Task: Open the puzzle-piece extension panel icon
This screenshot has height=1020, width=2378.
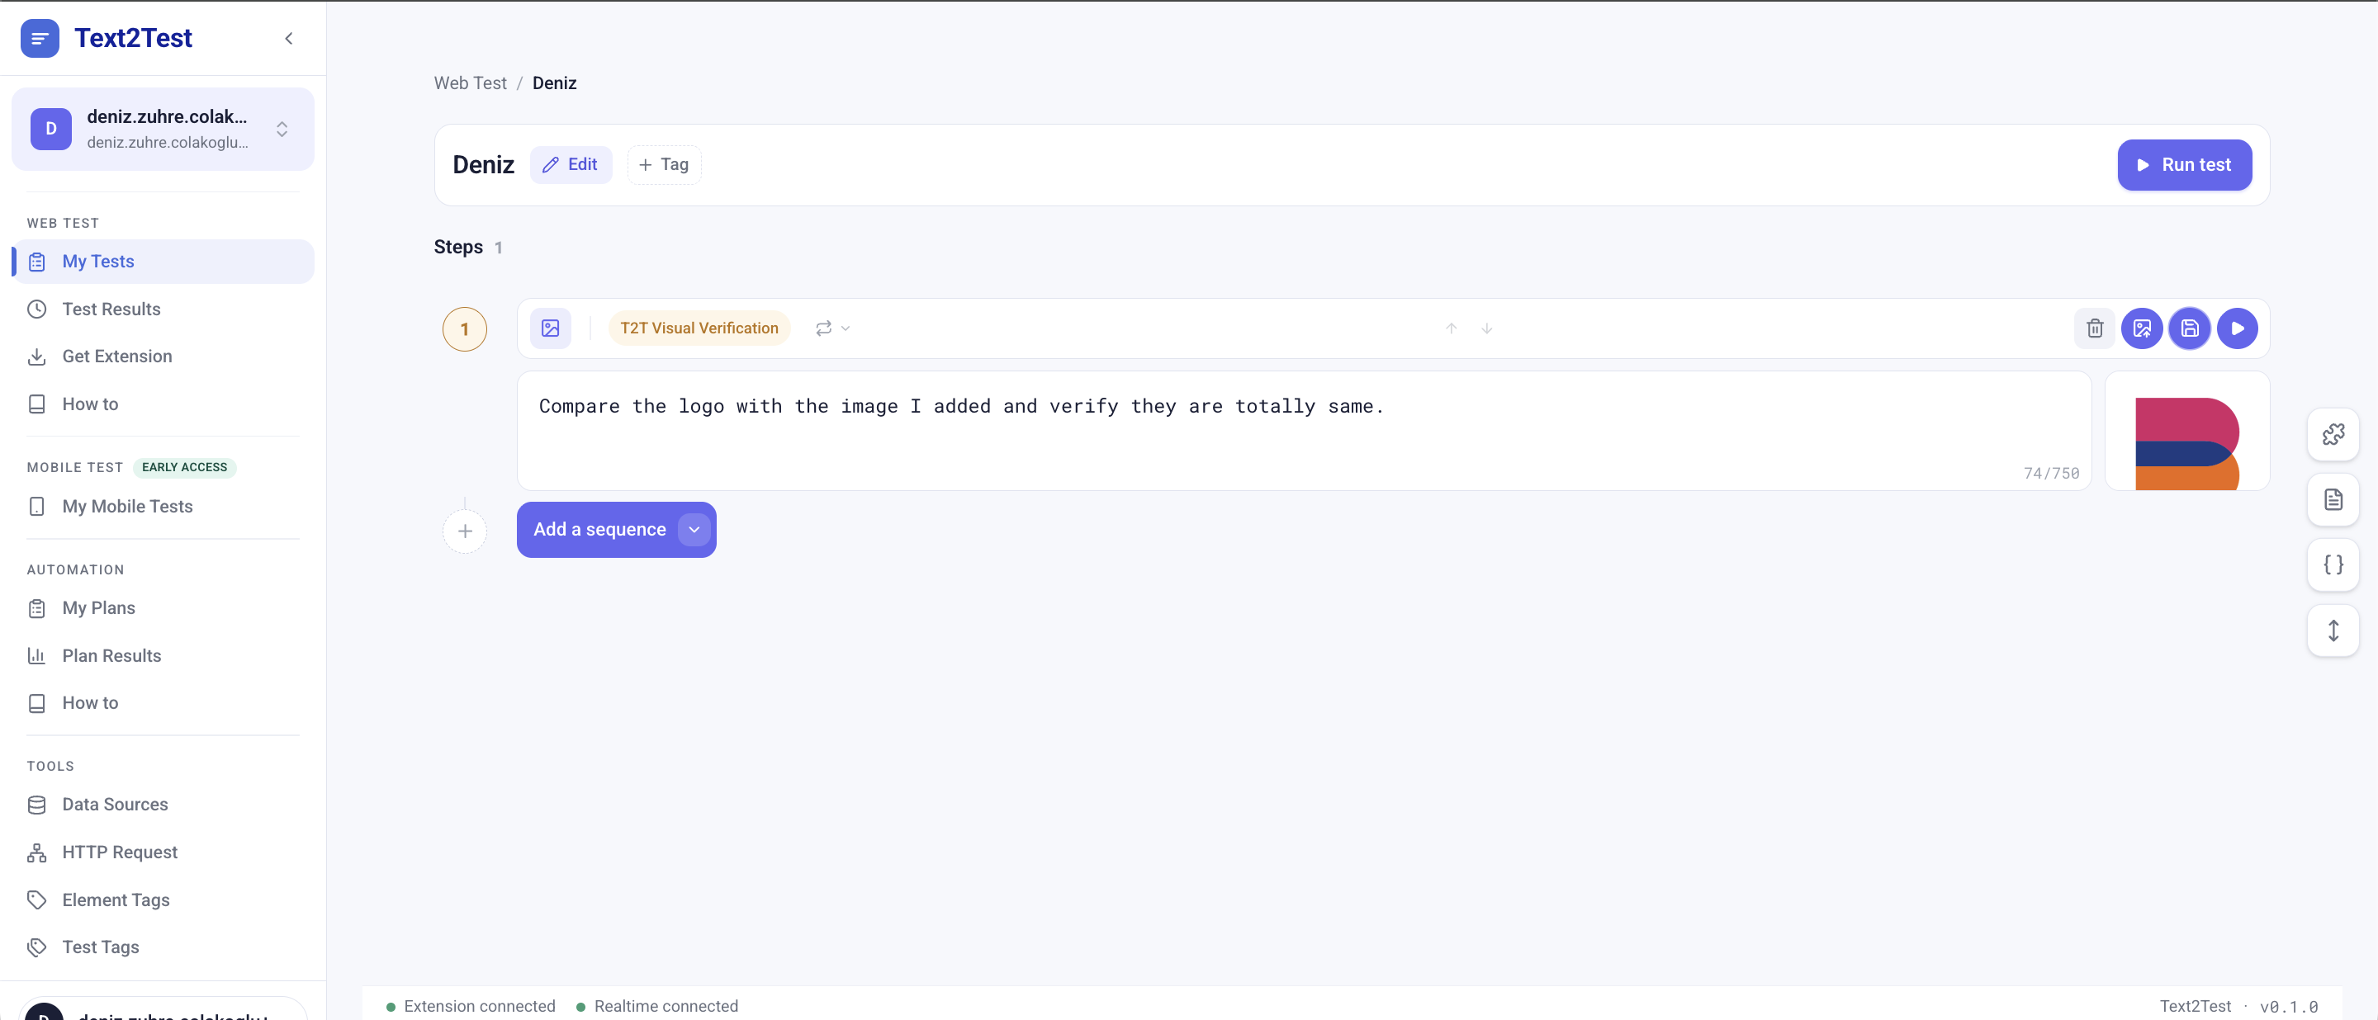Action: (2333, 434)
